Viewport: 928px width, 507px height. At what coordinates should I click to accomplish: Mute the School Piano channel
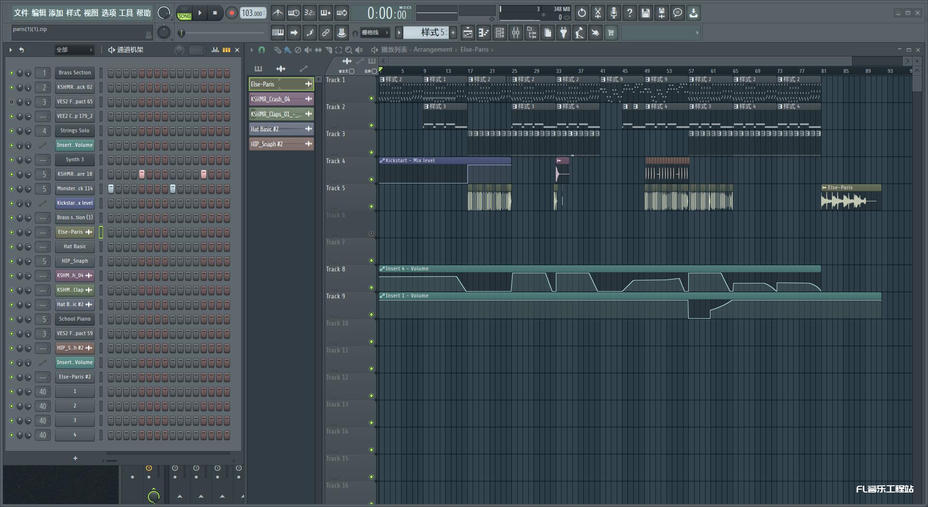(12, 319)
